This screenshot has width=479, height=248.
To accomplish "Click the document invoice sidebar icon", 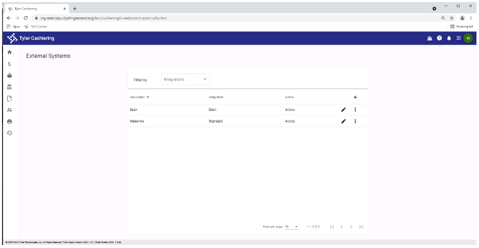I will click(x=10, y=99).
